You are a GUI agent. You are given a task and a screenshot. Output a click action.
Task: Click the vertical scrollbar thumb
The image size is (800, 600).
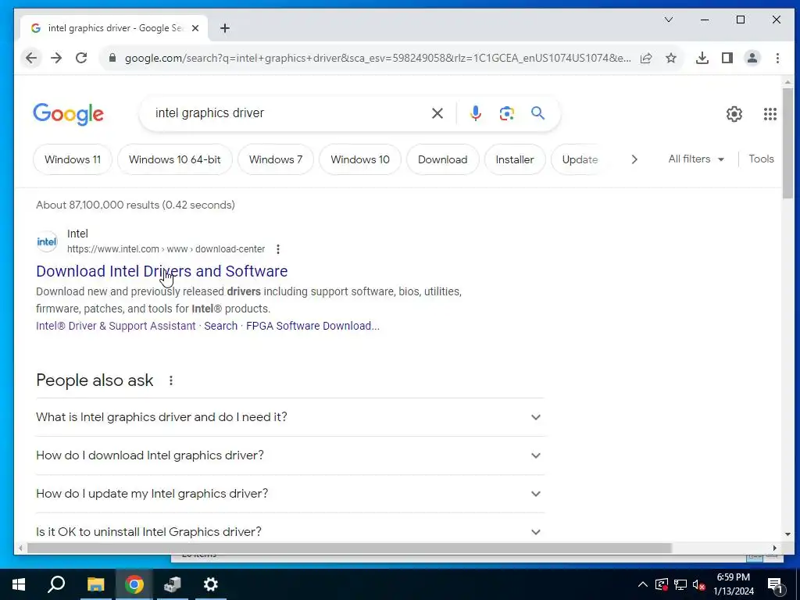tap(787, 144)
